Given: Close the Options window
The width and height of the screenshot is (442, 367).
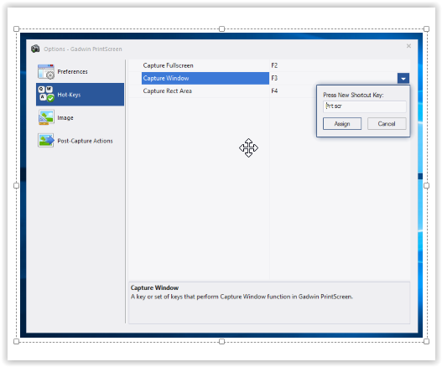Looking at the screenshot, I should pyautogui.click(x=408, y=46).
